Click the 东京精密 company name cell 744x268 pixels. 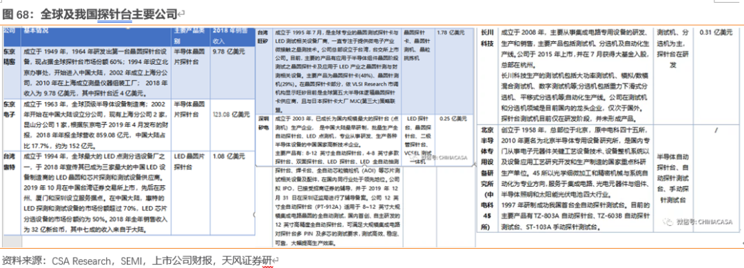pos(12,72)
